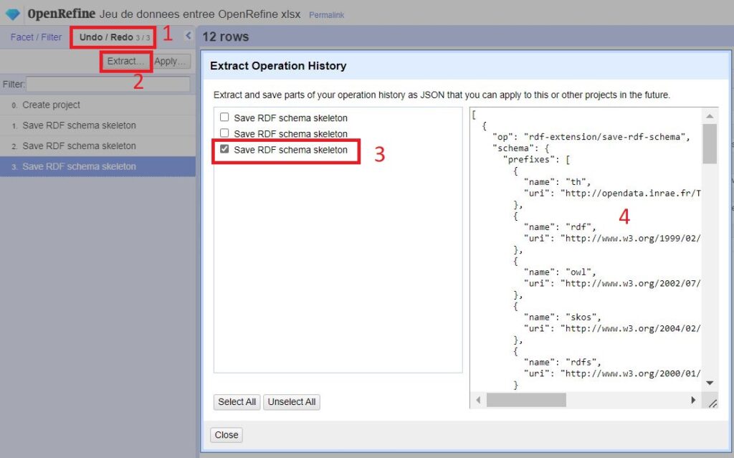This screenshot has width=734, height=458.
Task: Tick the second Save RDF schema skeleton checkbox
Action: click(x=225, y=133)
